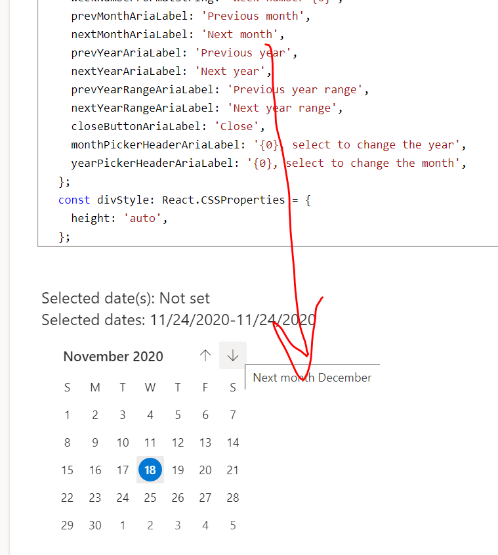Select date 15 in calendar
Image resolution: width=498 pixels, height=555 pixels.
coord(67,470)
